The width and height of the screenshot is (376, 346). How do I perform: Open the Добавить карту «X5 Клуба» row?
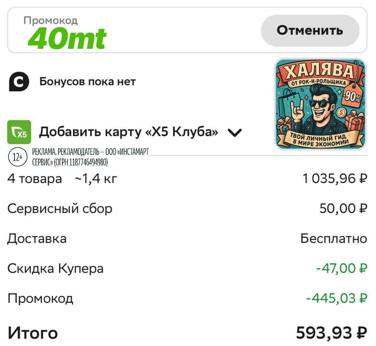pos(128,132)
